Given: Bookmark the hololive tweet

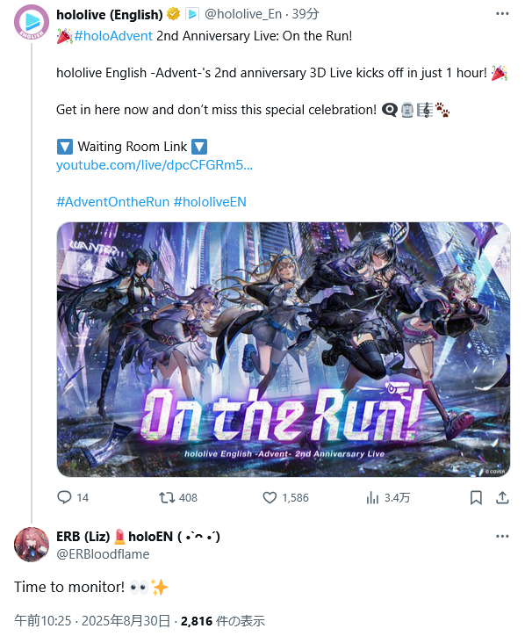Looking at the screenshot, I should pyautogui.click(x=476, y=497).
